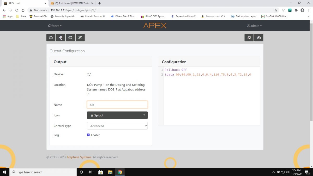Open the taskbar clock showing 7:54 PM
The image size is (313, 176).
[297, 172]
